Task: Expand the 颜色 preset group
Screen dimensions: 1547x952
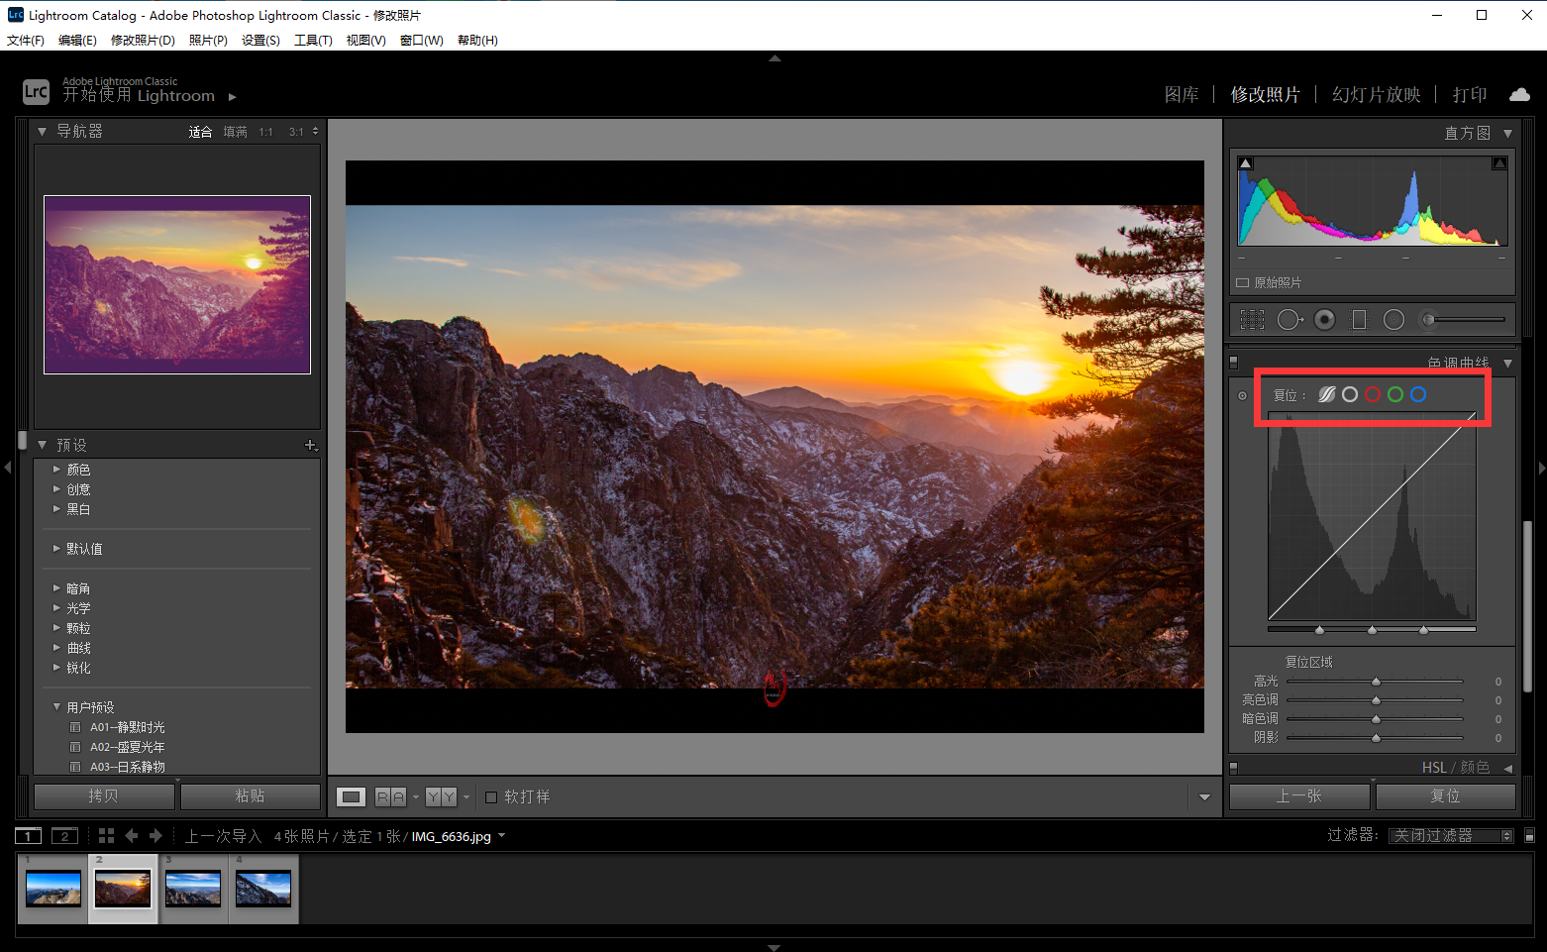Action: [56, 469]
